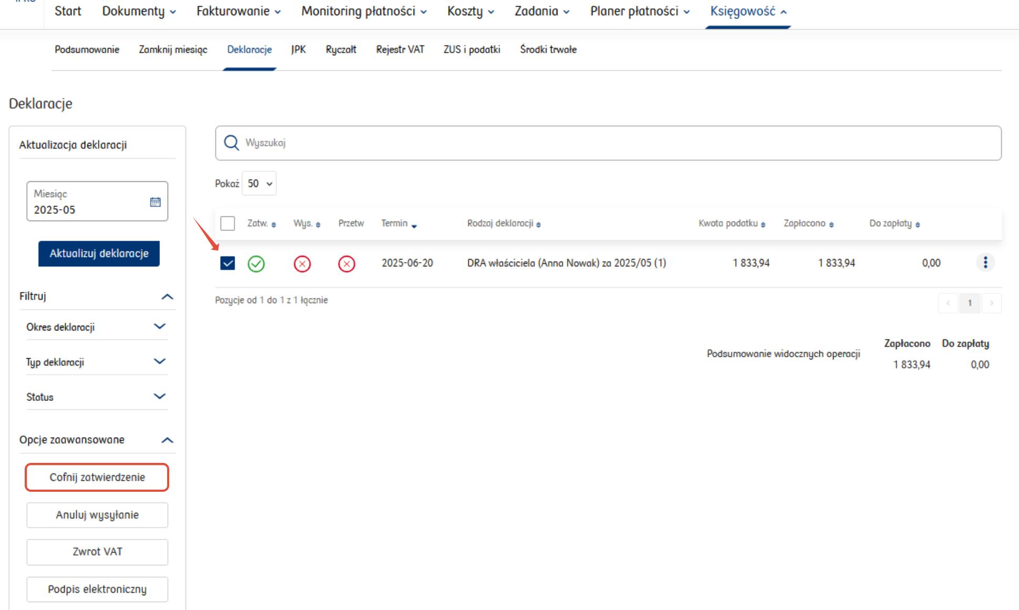The height and width of the screenshot is (610, 1019).
Task: Click the Anuluj wysyłanie button
Action: point(97,515)
